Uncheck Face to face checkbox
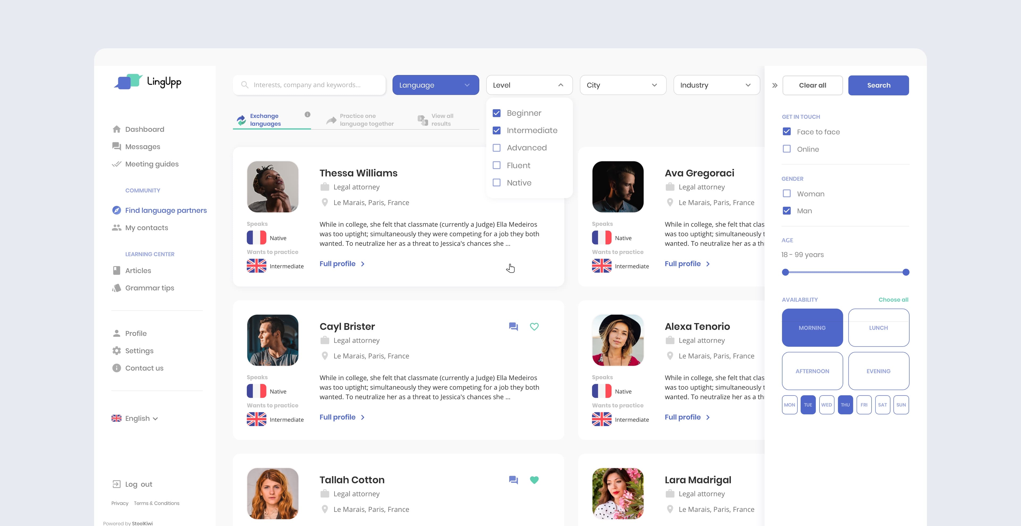Viewport: 1021px width, 526px height. coord(787,131)
